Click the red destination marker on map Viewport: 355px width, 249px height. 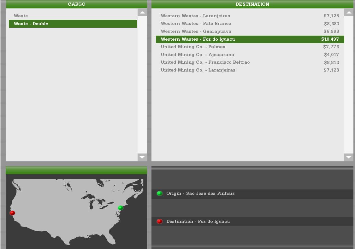point(12,213)
